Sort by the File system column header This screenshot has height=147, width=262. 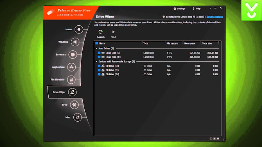172,43
